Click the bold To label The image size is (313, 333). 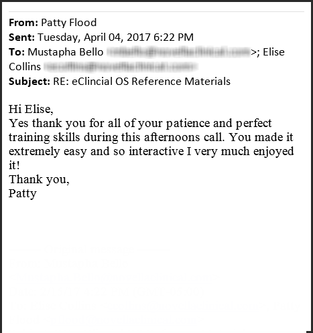[17, 52]
